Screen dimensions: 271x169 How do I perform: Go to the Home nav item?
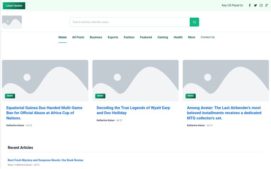[x=62, y=37]
